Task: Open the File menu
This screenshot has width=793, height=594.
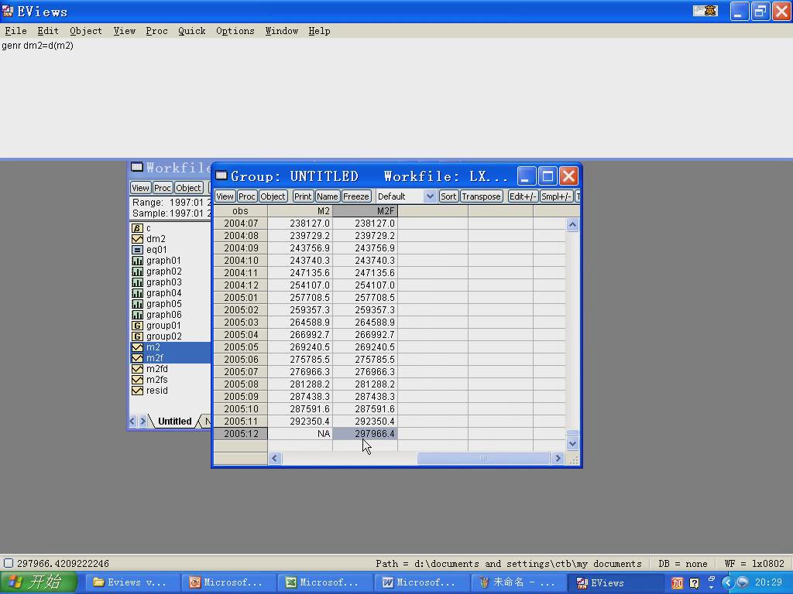Action: click(x=15, y=31)
